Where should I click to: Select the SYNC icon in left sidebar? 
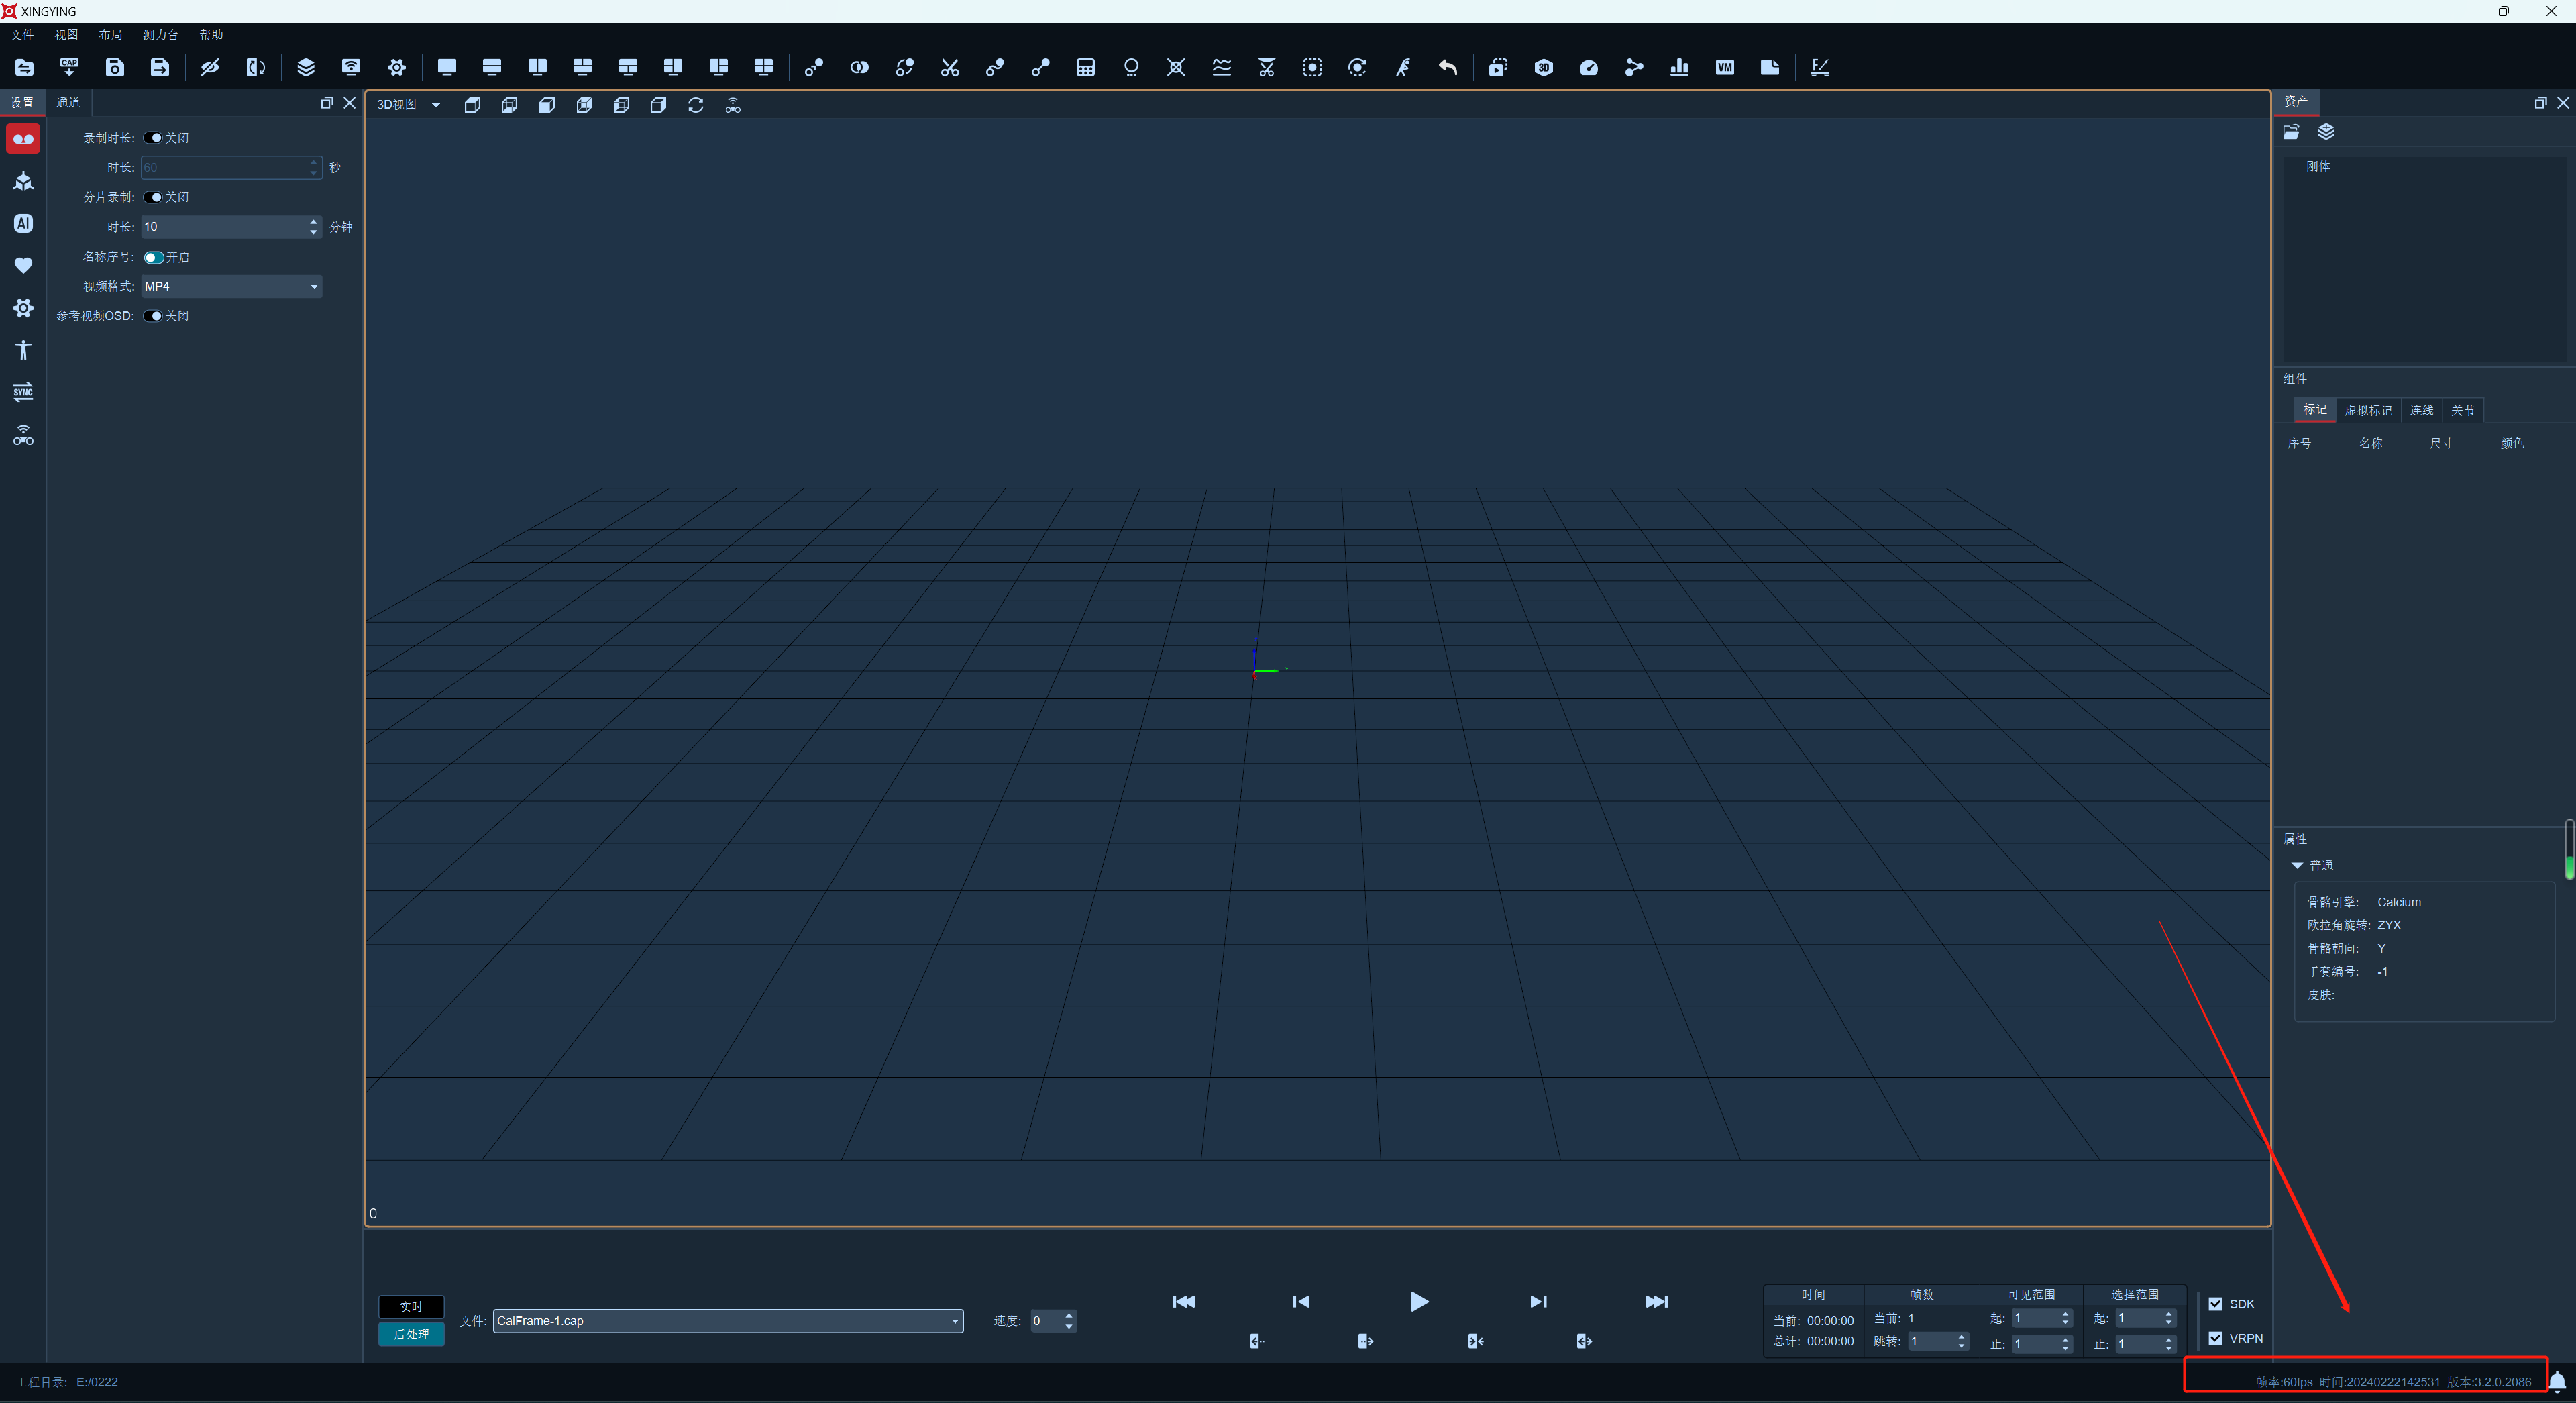pyautogui.click(x=23, y=392)
